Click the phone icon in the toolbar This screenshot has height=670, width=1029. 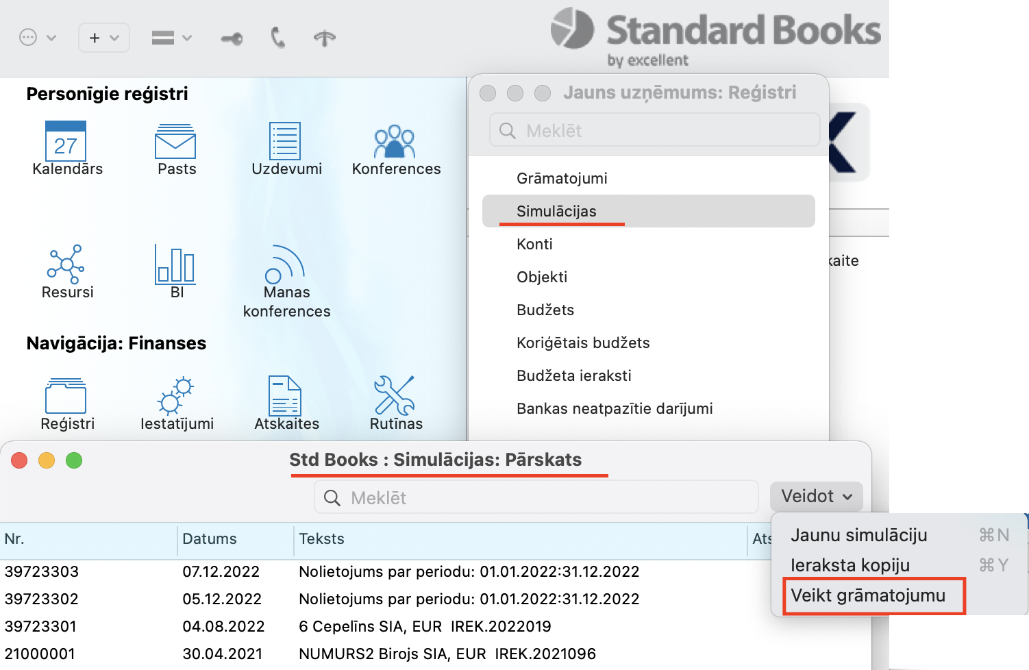277,38
